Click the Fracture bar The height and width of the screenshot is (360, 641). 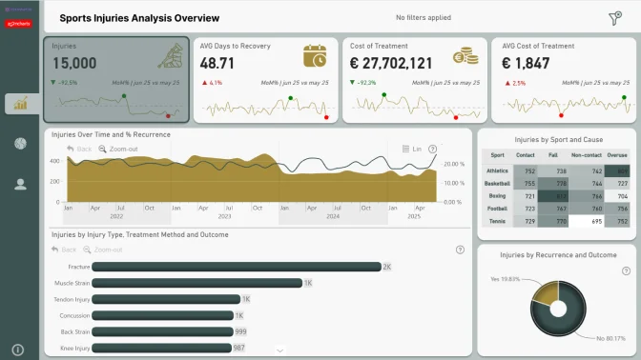[237, 267]
